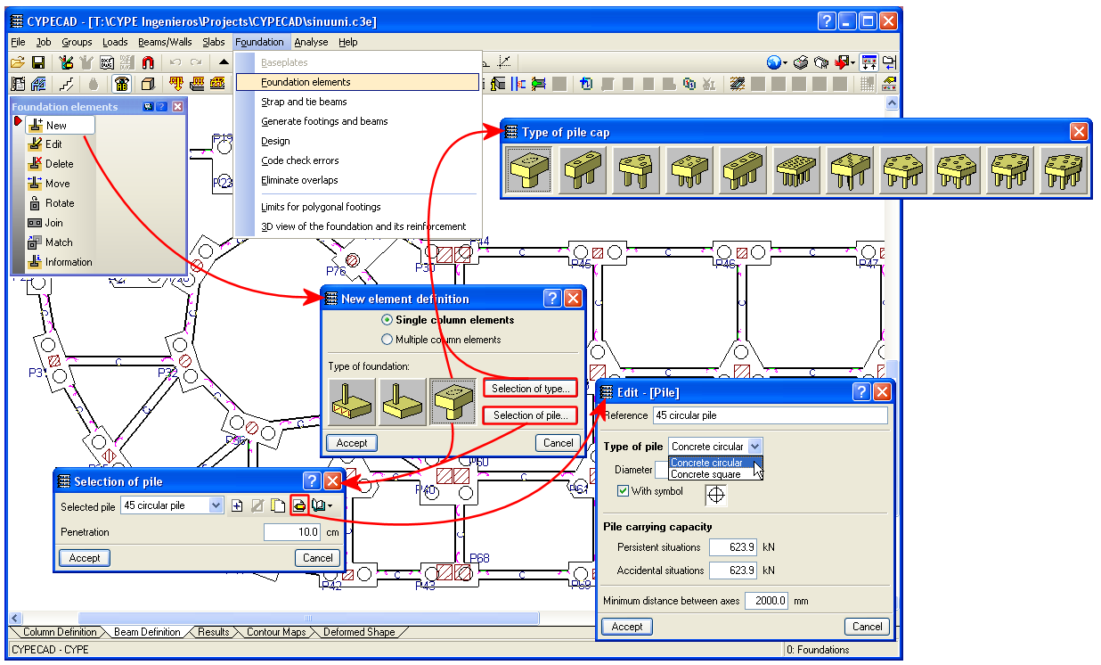Expand the red export icon dropdown
This screenshot has width=1101, height=665.
pyautogui.click(x=852, y=63)
